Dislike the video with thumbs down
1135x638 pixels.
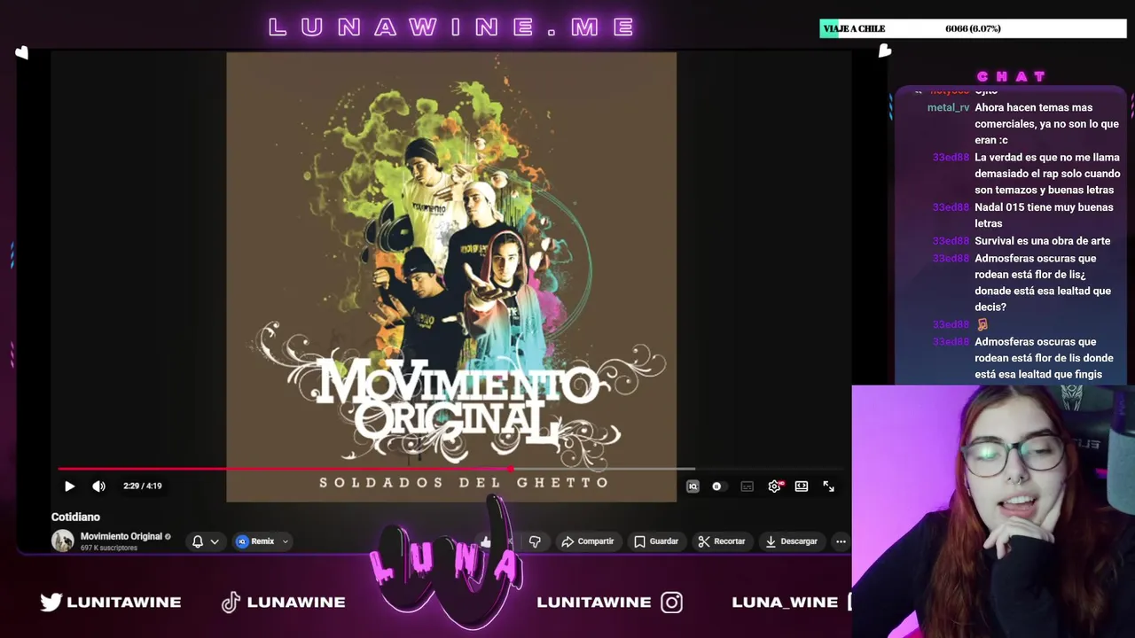[535, 541]
